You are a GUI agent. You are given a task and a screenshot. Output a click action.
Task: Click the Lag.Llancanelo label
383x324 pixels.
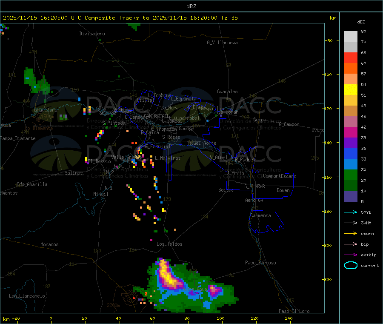click(27, 296)
